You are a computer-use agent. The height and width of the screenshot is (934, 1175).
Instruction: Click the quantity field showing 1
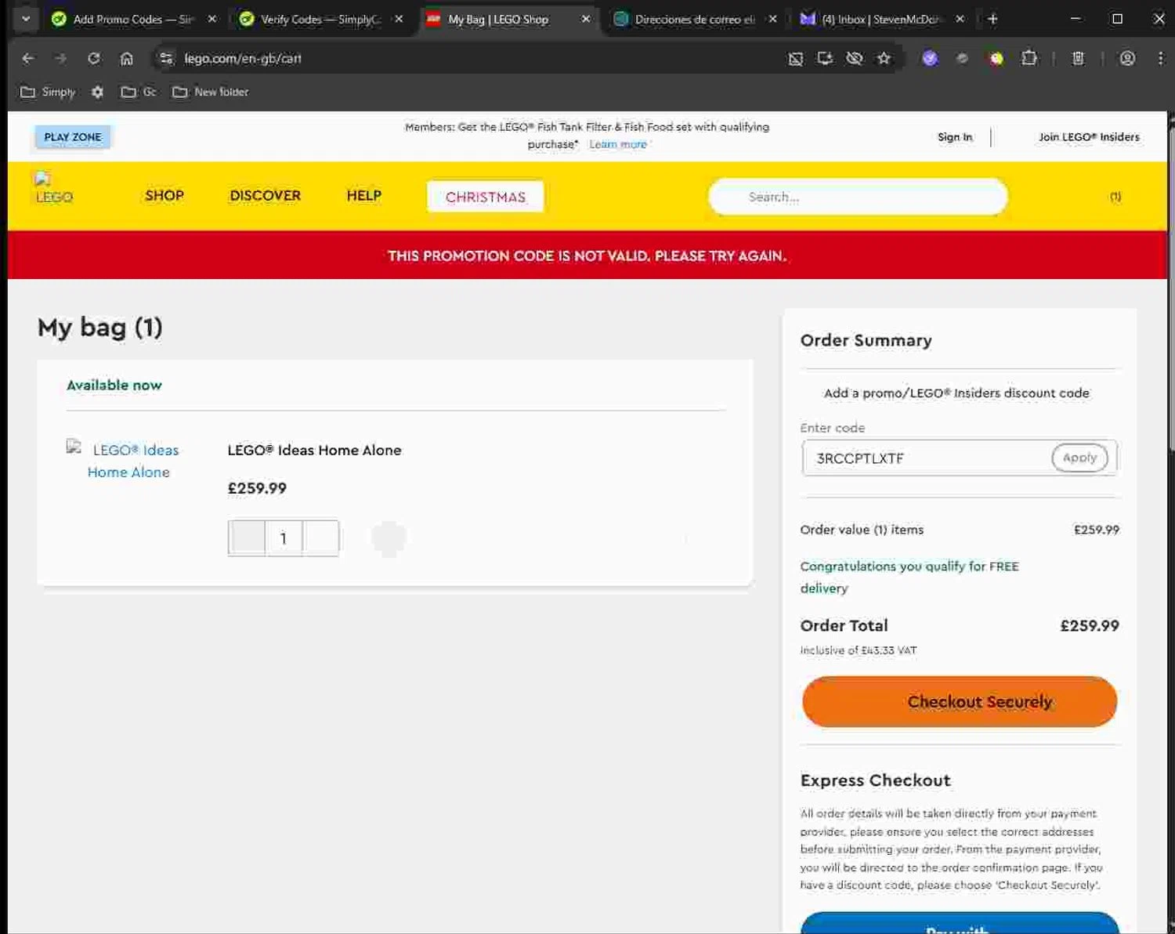click(x=284, y=538)
